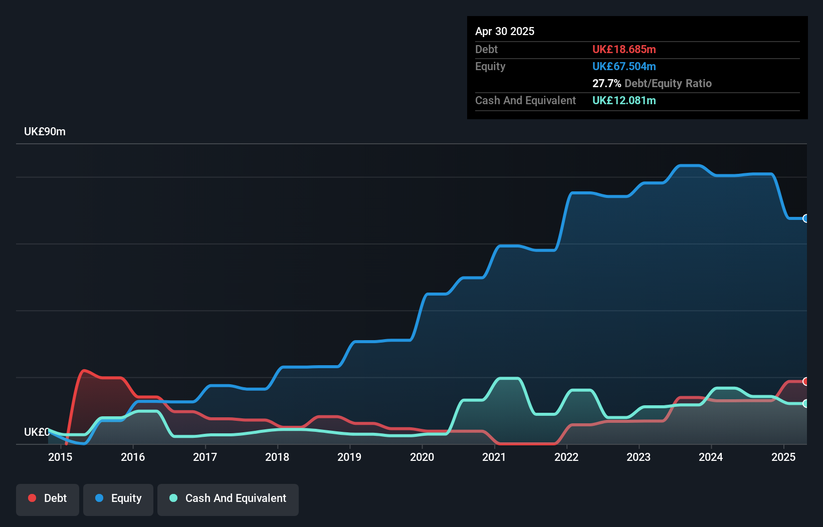The image size is (823, 527).
Task: Click the Cash And Equivalent legend label text
Action: point(236,498)
